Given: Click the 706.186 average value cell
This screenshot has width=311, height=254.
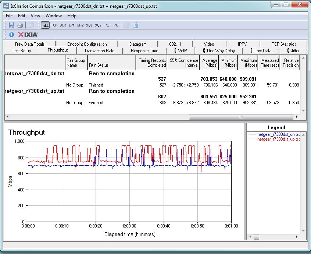Looking at the screenshot, I should coord(210,85).
